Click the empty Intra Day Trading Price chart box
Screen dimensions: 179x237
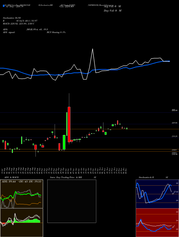tap(72, 201)
